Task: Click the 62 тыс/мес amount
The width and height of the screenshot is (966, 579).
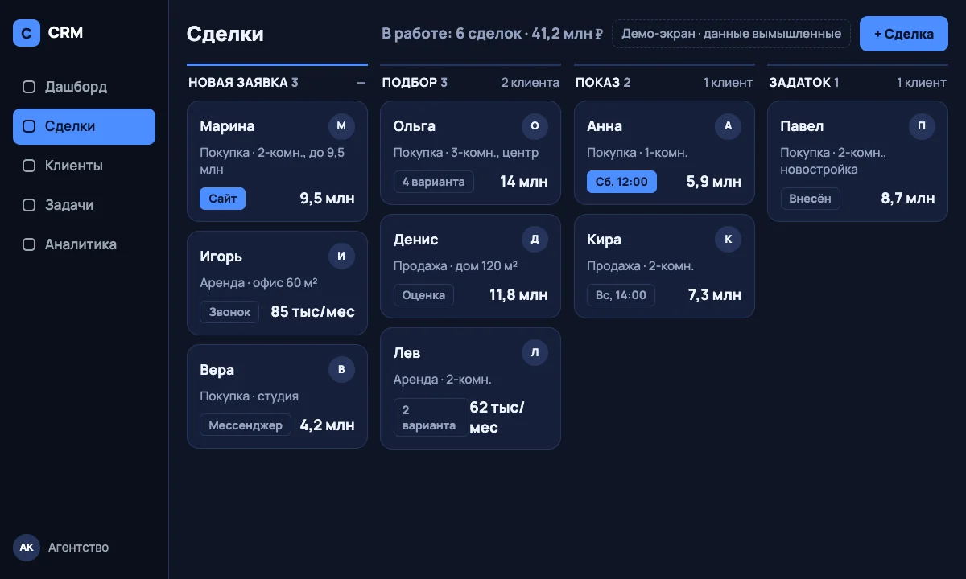Action: click(497, 417)
